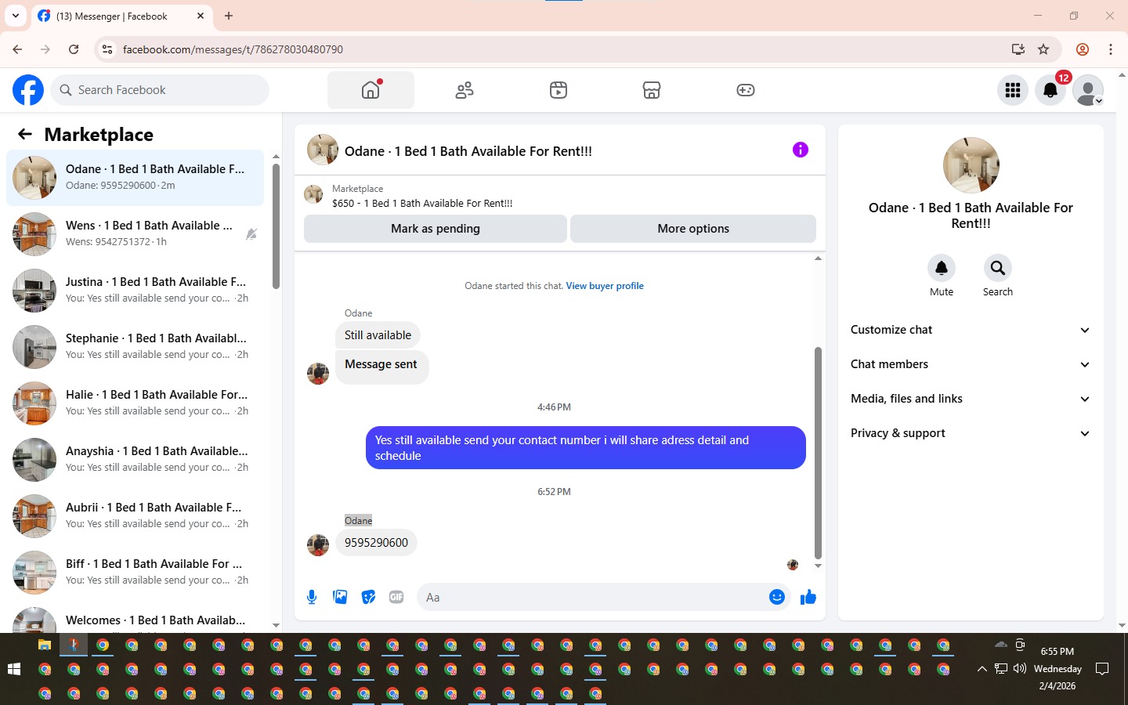Expand the Chat members section
Viewport: 1128px width, 705px height.
[x=971, y=364]
